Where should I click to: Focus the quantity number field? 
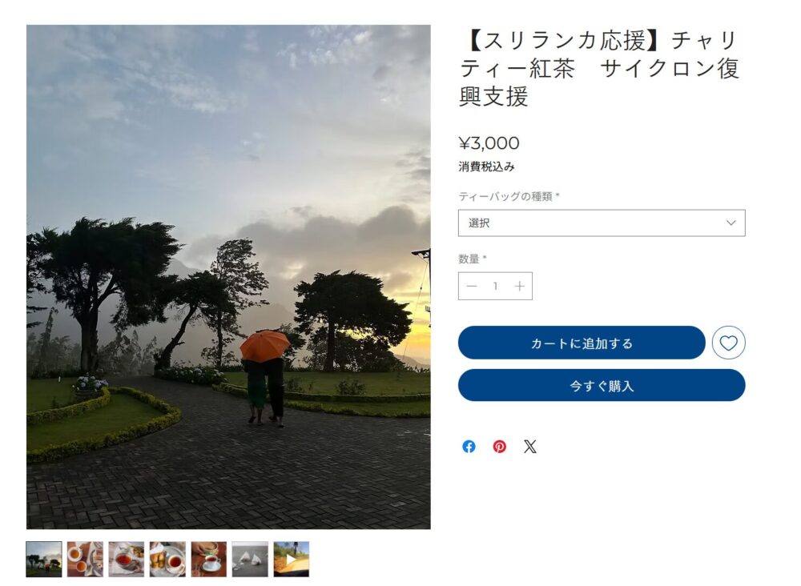[x=495, y=286]
